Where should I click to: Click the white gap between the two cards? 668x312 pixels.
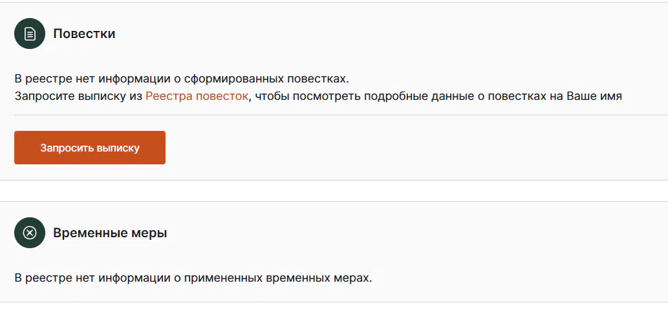point(334,191)
